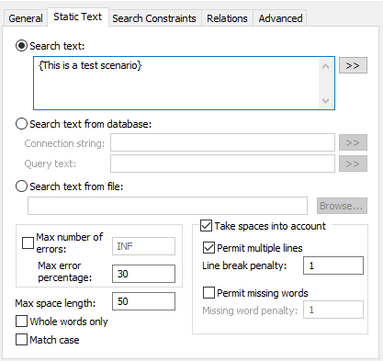Click the Connection string field

(x=222, y=142)
